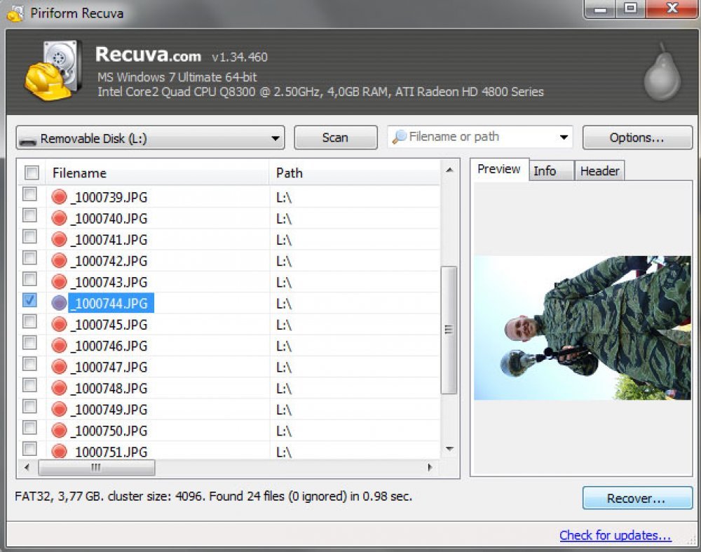The image size is (701, 552).
Task: Click the red status dot for _1000749.JPG
Action: click(59, 410)
